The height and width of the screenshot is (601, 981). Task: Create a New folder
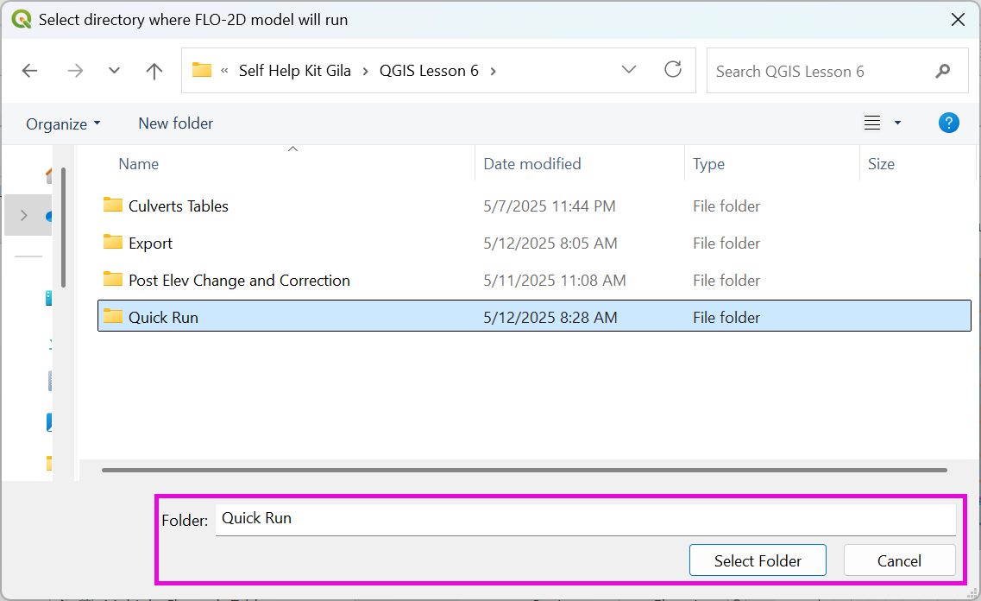pyautogui.click(x=175, y=123)
